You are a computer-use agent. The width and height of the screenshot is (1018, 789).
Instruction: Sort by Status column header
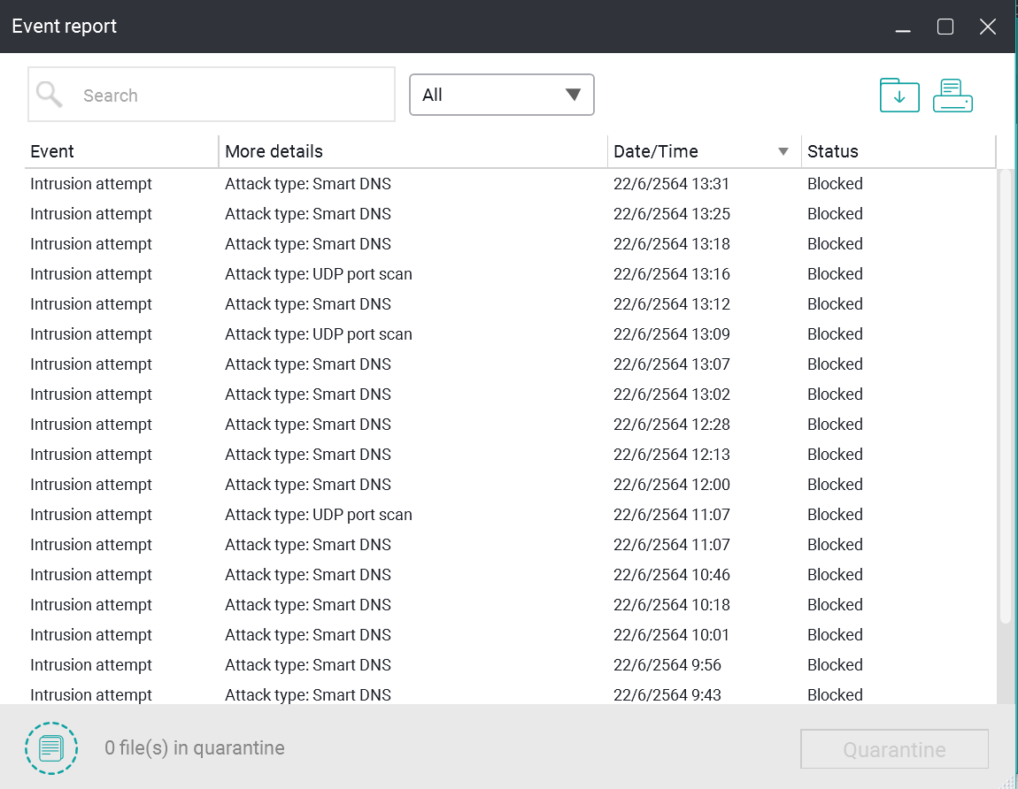pyautogui.click(x=833, y=151)
